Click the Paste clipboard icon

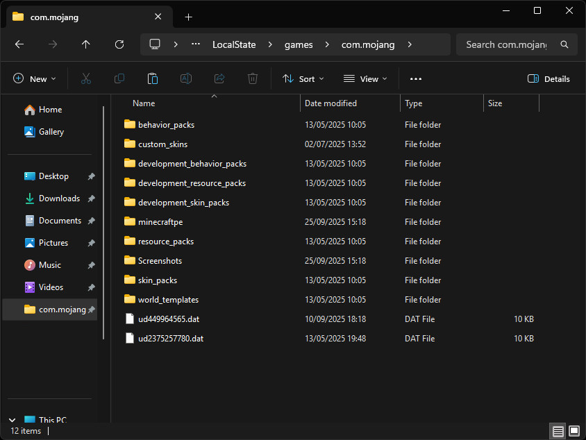pyautogui.click(x=153, y=79)
